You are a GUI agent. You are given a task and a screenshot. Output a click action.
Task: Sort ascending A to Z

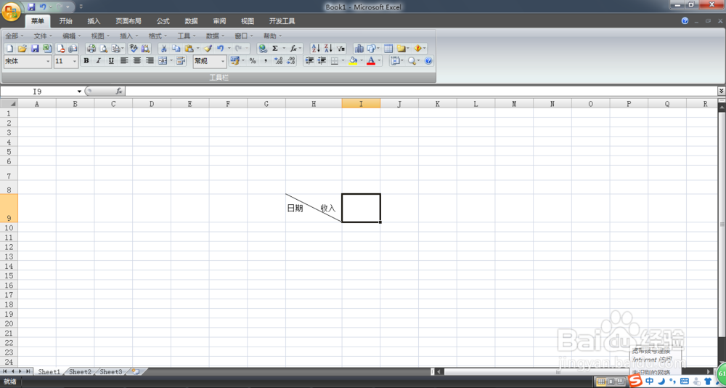point(316,48)
